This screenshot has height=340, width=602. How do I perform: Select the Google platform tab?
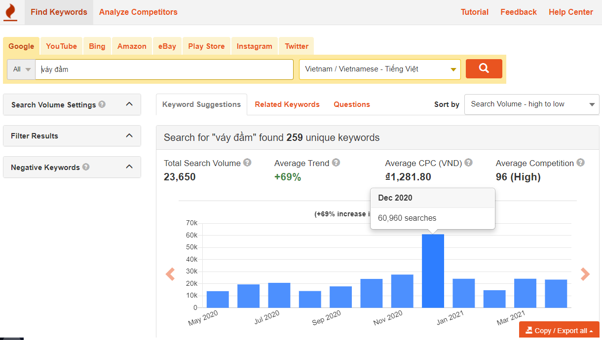tap(21, 46)
